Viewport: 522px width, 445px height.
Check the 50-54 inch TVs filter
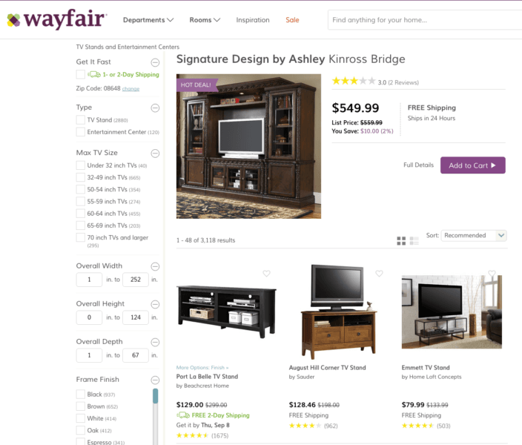81,190
